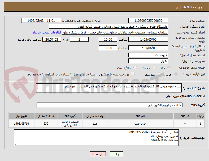Click the remaining time field 20:57:03

click(52, 40)
